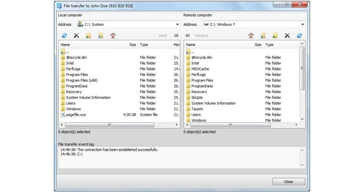Click the connection established log entry
The height and width of the screenshot is (192, 364).
[110, 150]
